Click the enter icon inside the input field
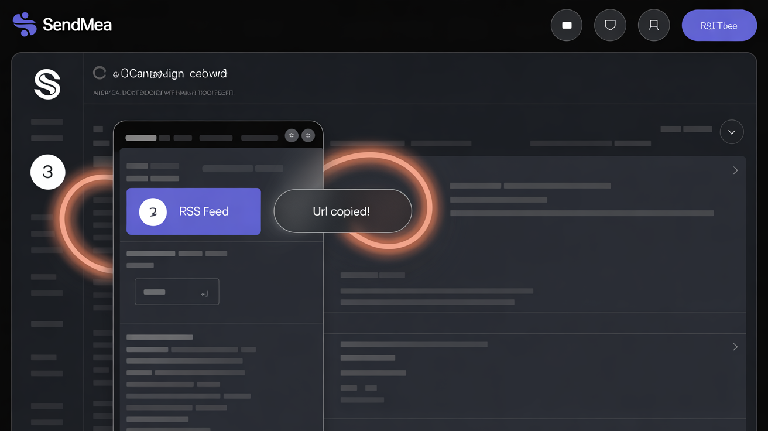Screen dimensions: 768x431 [x=204, y=294]
